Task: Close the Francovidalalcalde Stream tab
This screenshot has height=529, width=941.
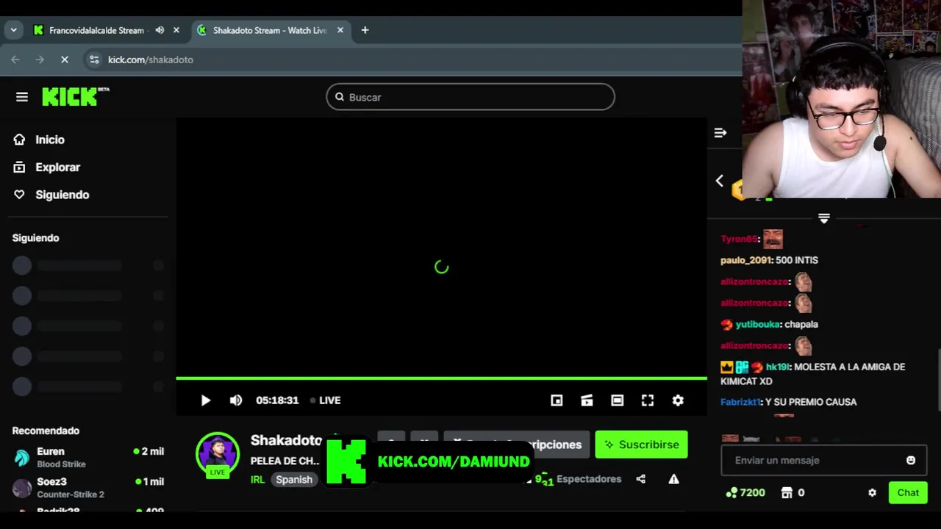Action: [176, 30]
